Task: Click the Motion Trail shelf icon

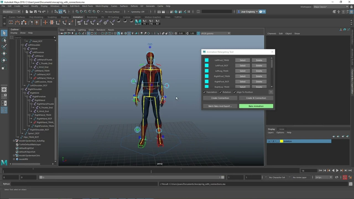Action: point(17,22)
